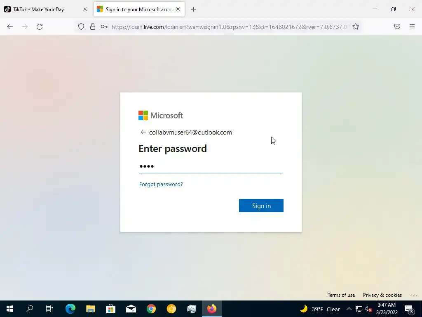Follow the Forgot password? link
The width and height of the screenshot is (422, 317).
click(161, 184)
